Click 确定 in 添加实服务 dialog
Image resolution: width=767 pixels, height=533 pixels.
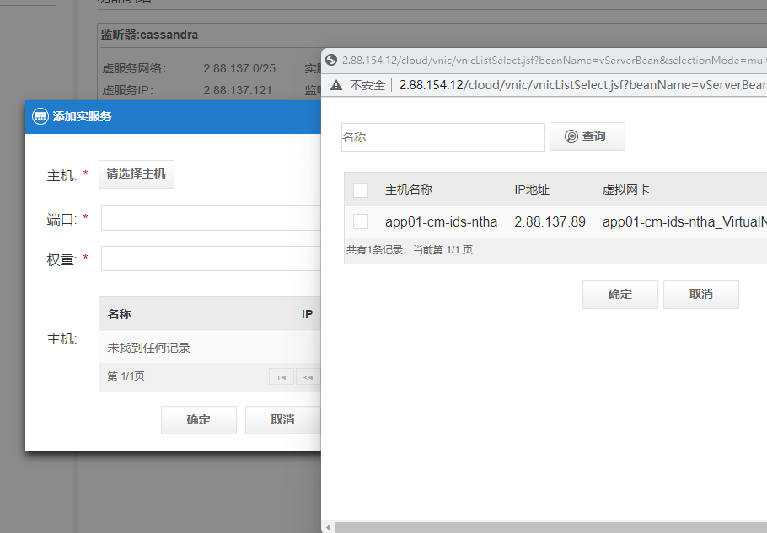coord(199,419)
